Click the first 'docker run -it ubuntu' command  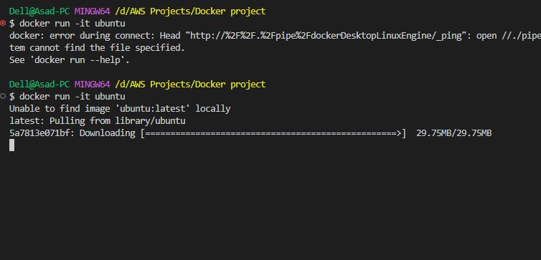pos(72,24)
